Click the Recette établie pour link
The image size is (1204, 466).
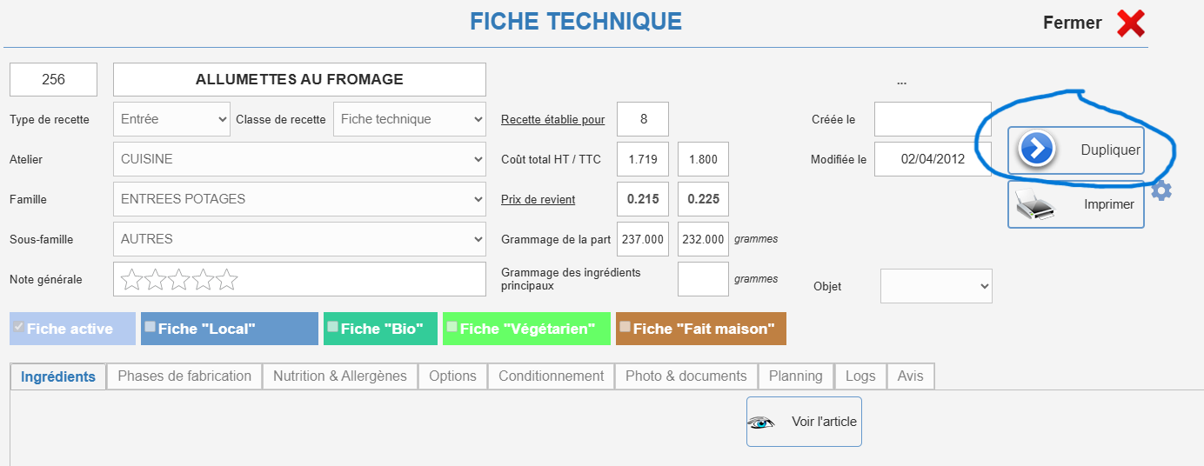[x=553, y=120]
